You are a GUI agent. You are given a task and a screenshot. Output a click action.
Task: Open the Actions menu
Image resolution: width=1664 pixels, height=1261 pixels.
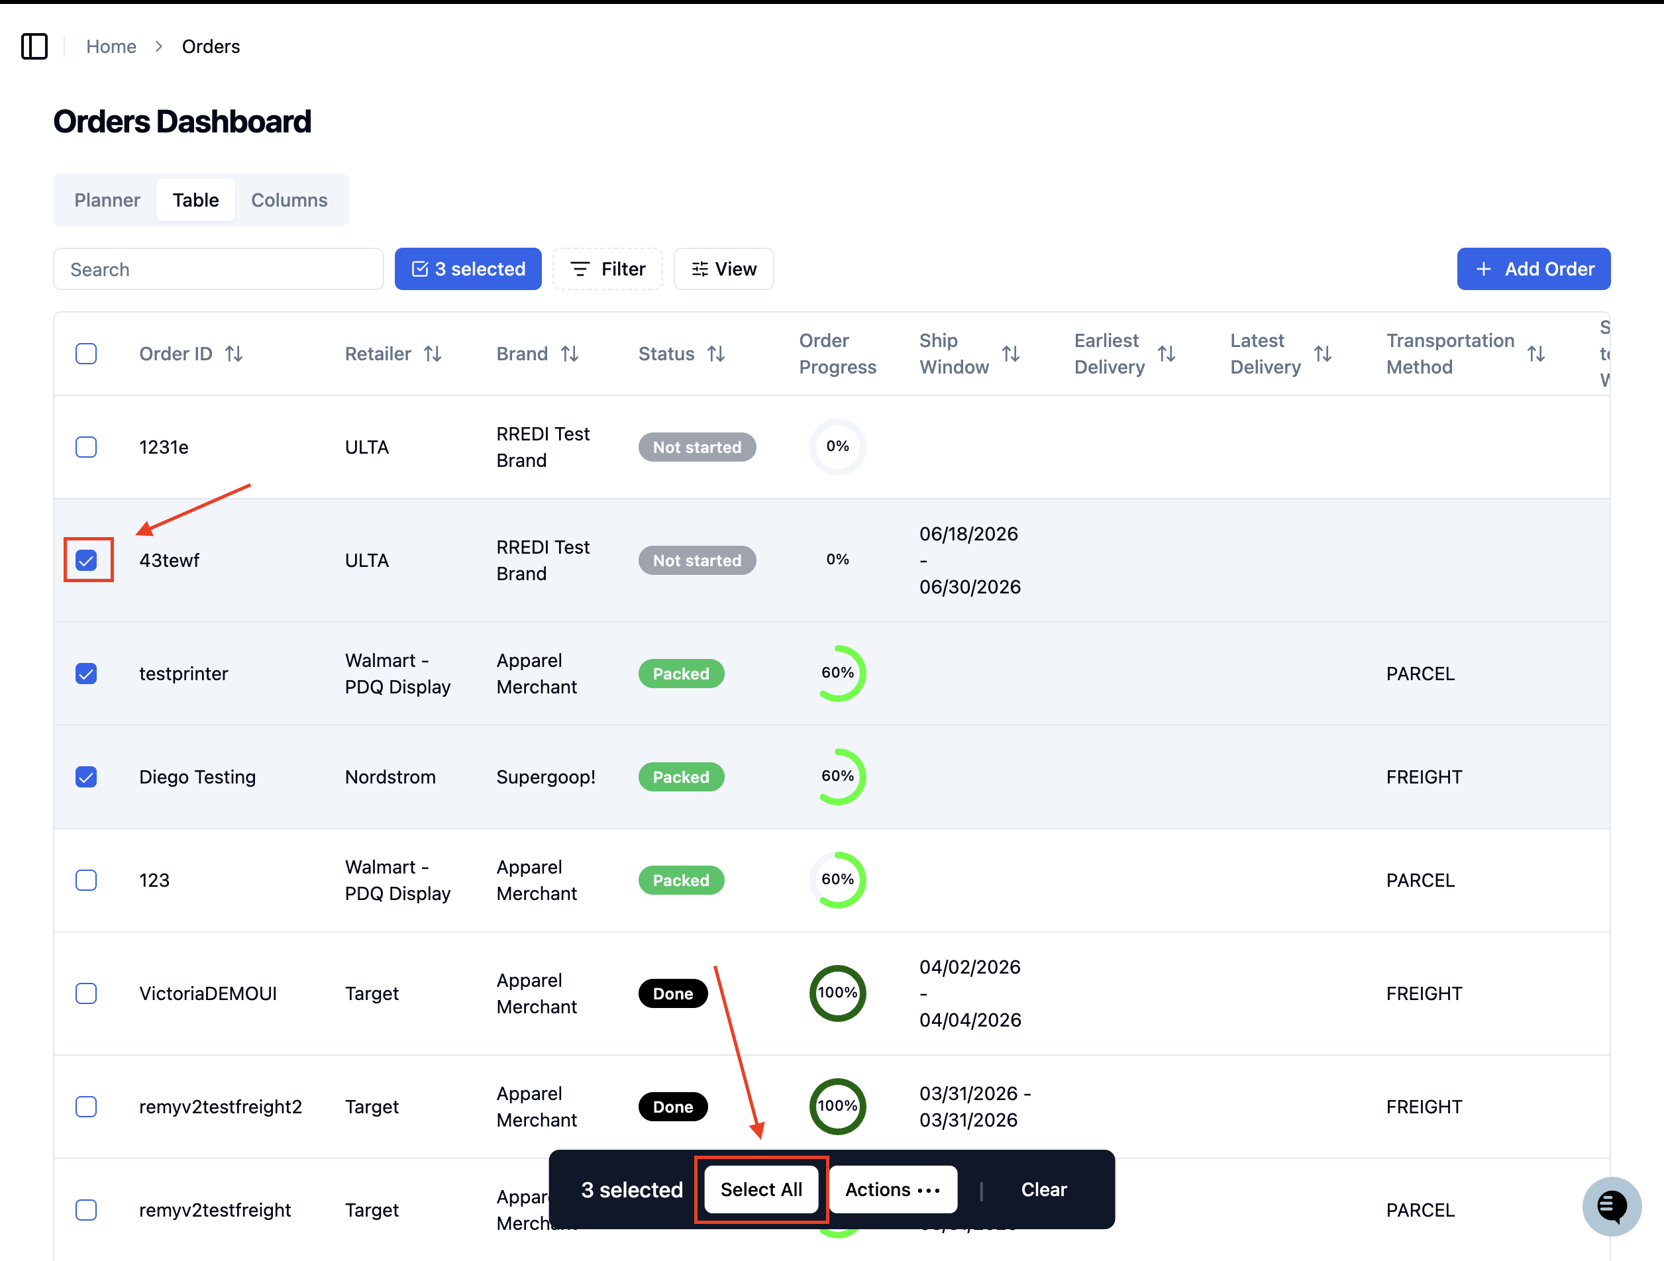(893, 1189)
